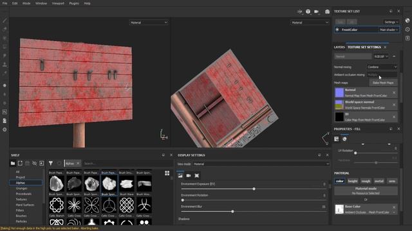Image resolution: width=412 pixels, height=231 pixels.
Task: Click the symmetry icon in viewport toolbar
Action: (300, 12)
